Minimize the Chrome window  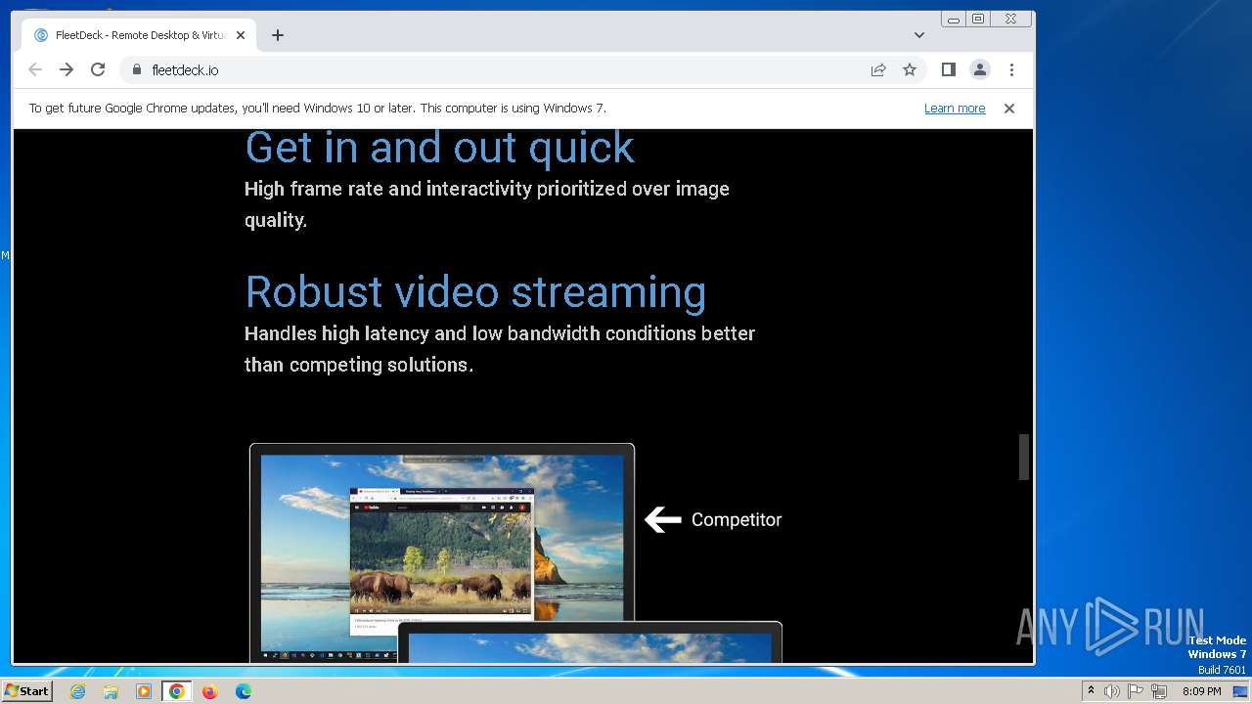(x=953, y=19)
